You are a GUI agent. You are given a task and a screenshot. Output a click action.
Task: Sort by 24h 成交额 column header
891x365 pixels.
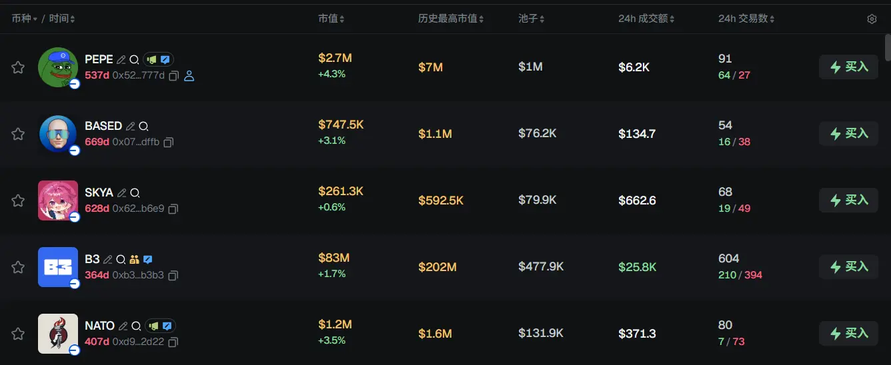point(646,19)
